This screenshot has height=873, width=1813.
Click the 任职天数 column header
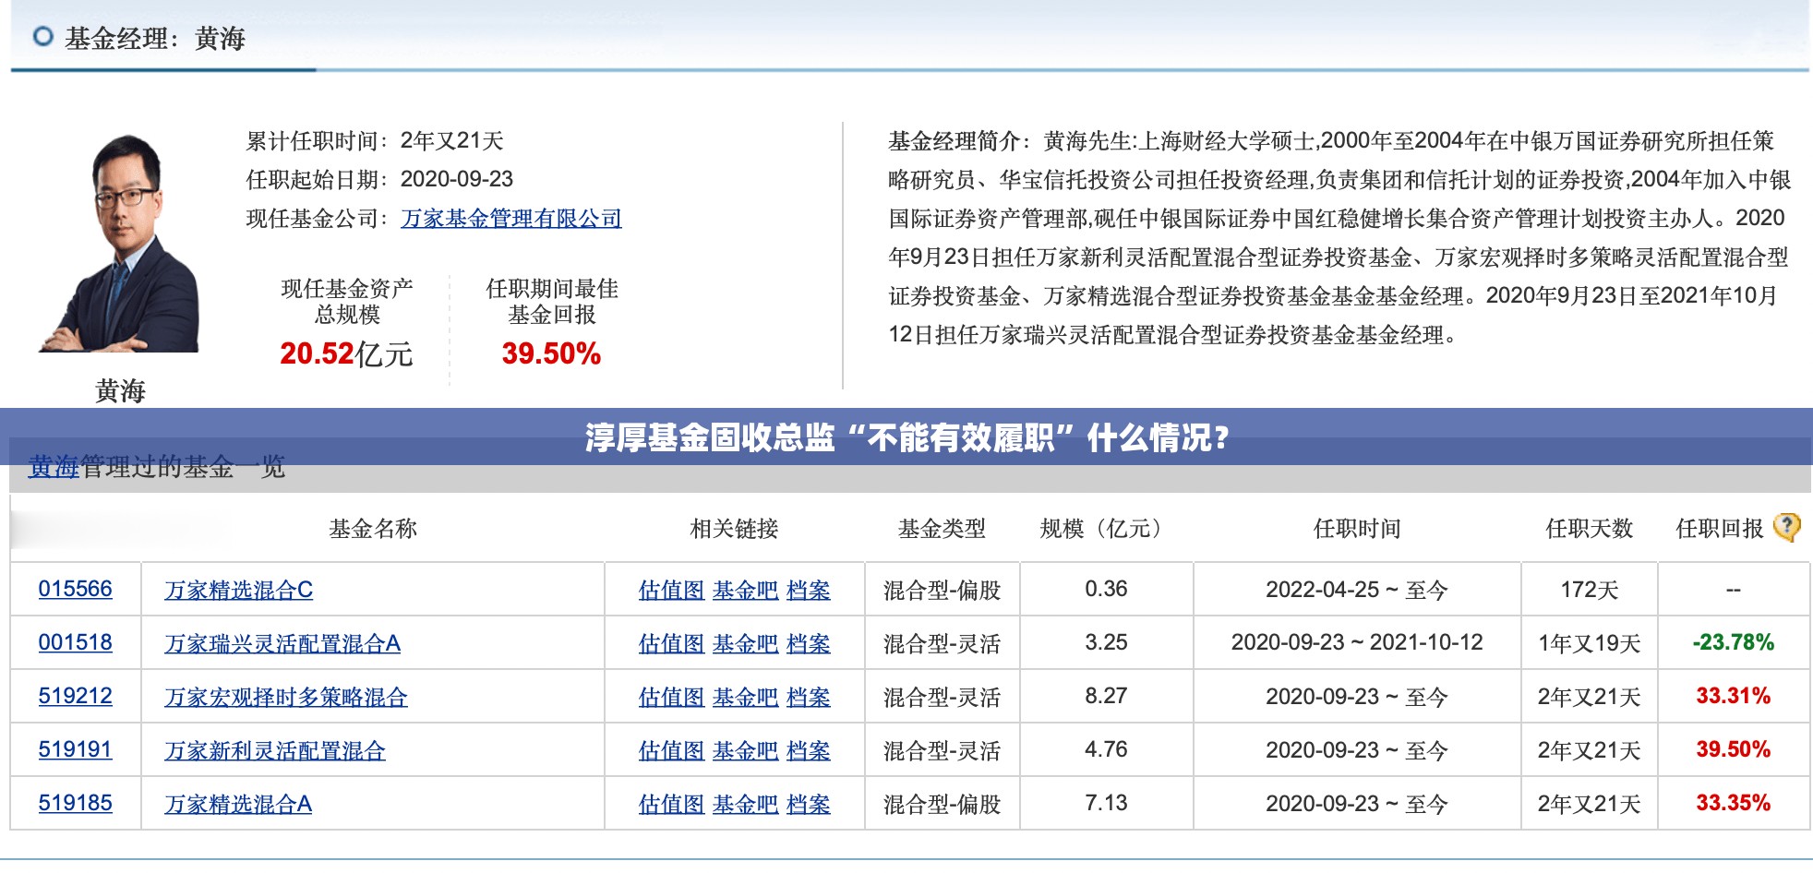click(1590, 528)
